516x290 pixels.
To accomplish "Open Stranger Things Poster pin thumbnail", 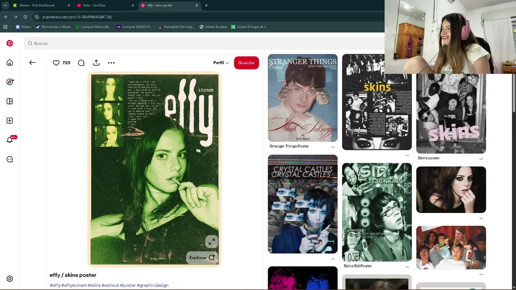I will tap(302, 98).
